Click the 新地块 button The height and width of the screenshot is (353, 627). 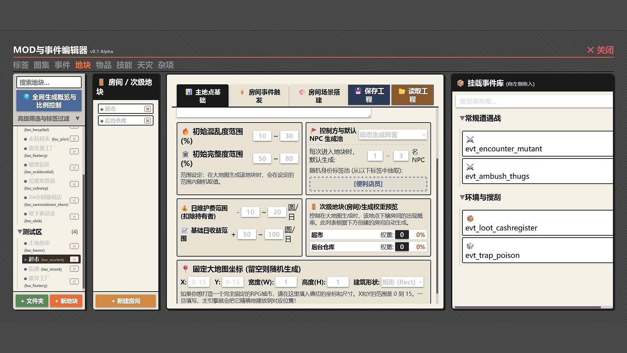point(66,301)
